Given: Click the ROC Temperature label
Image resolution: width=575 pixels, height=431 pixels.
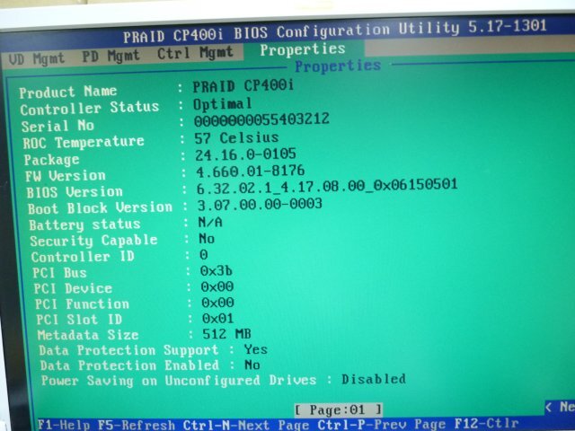Looking at the screenshot, I should [84, 142].
